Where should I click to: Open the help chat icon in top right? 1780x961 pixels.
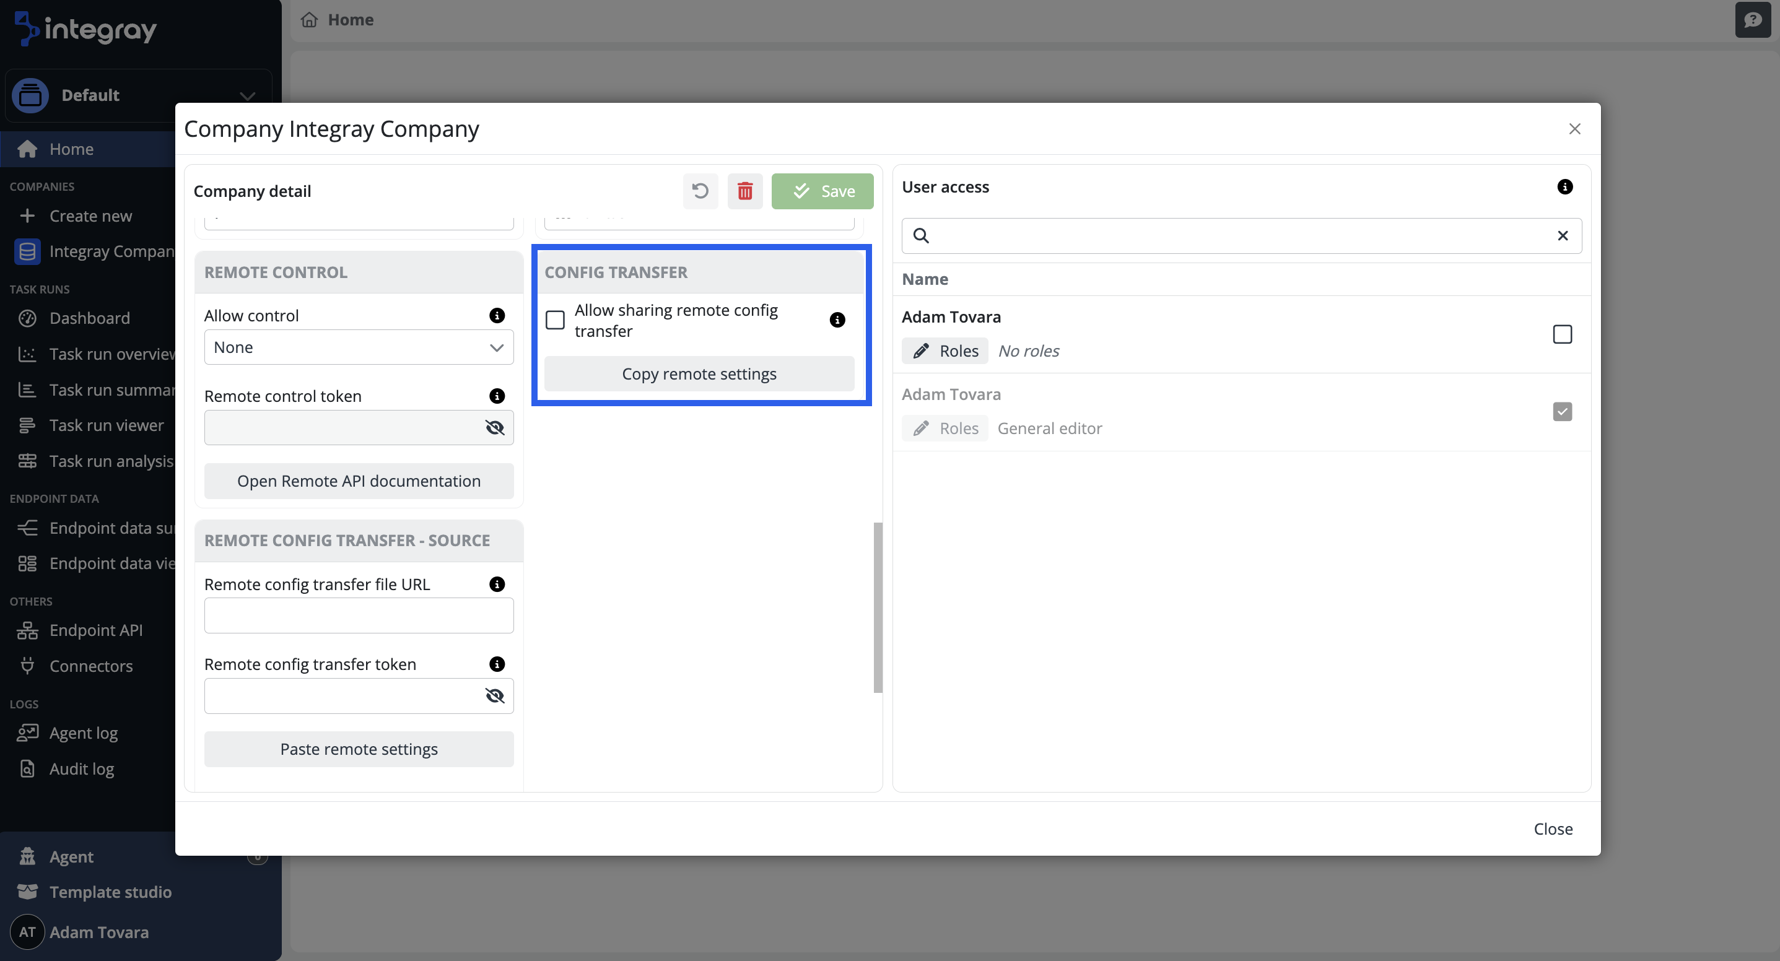pos(1752,20)
